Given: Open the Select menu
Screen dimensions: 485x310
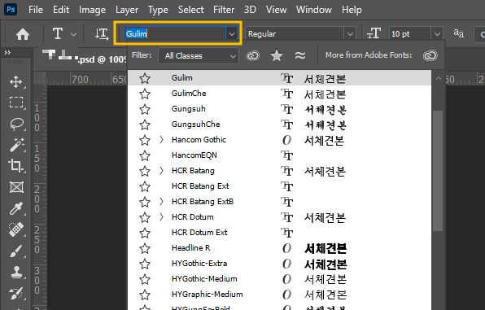Looking at the screenshot, I should (x=191, y=10).
